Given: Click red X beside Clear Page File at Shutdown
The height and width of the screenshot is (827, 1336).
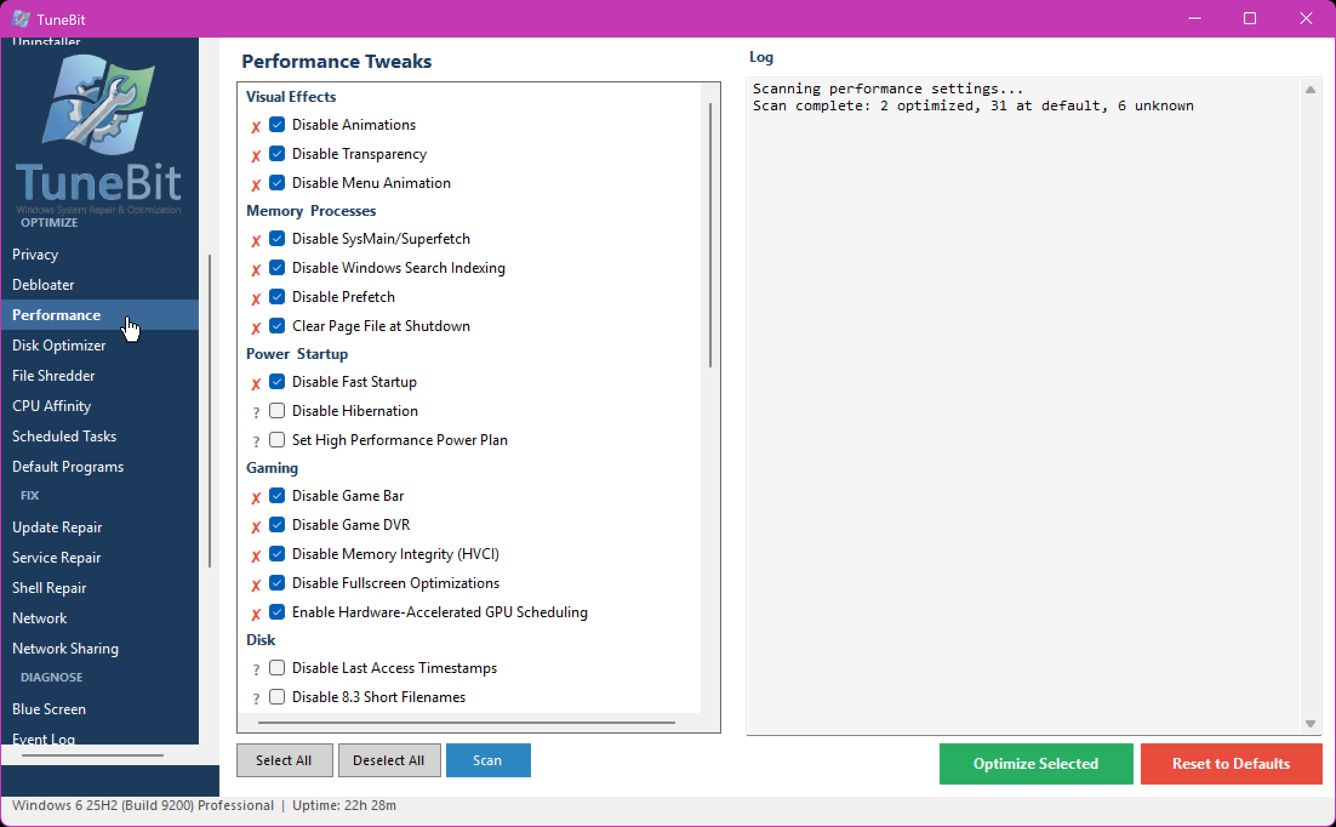Looking at the screenshot, I should [x=256, y=328].
